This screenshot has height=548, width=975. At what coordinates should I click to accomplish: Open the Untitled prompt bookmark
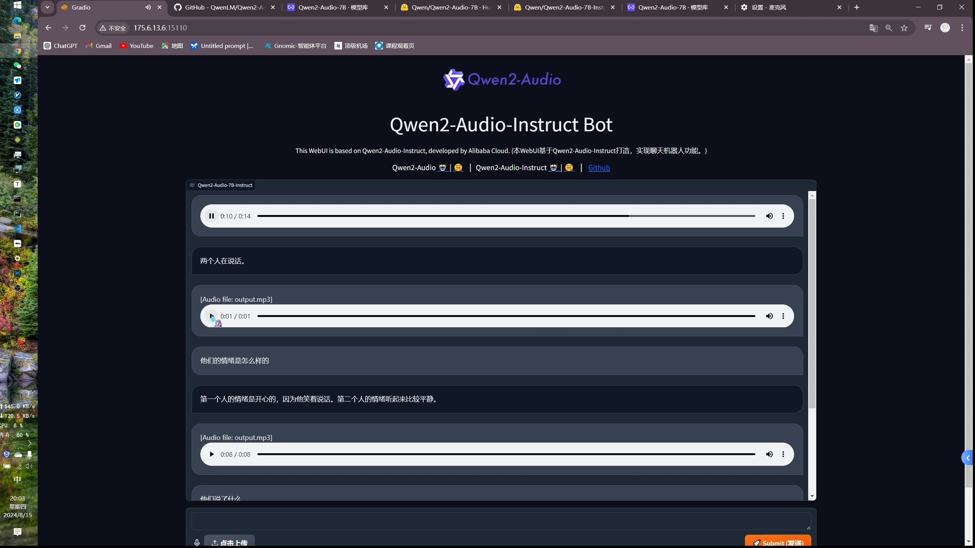coord(222,46)
